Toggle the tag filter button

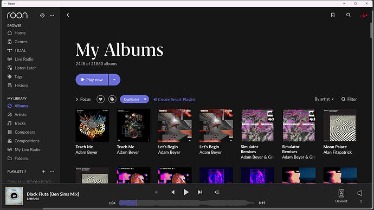click(112, 99)
